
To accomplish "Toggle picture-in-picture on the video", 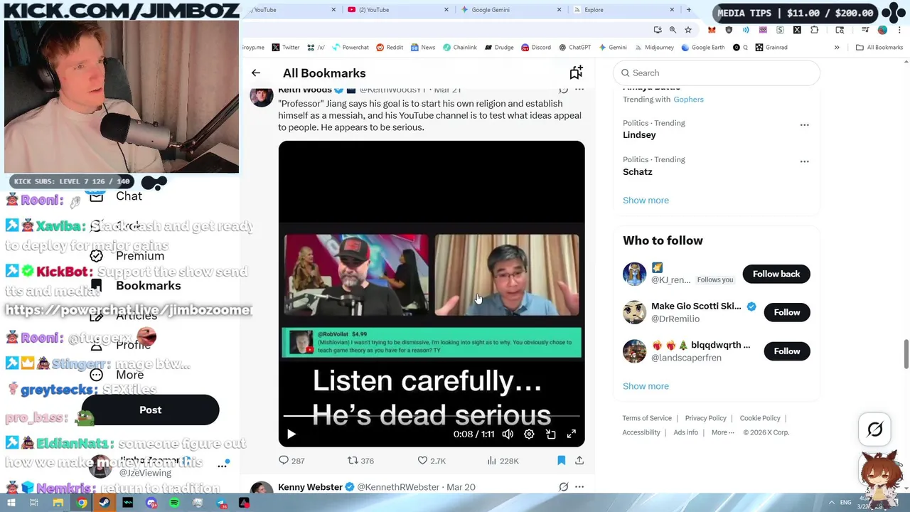I will (550, 434).
